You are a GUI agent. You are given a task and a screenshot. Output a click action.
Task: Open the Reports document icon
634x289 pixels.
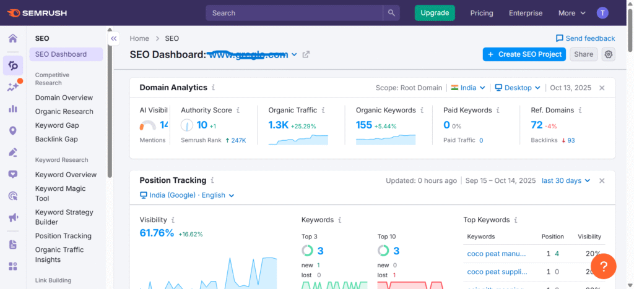[x=13, y=245]
